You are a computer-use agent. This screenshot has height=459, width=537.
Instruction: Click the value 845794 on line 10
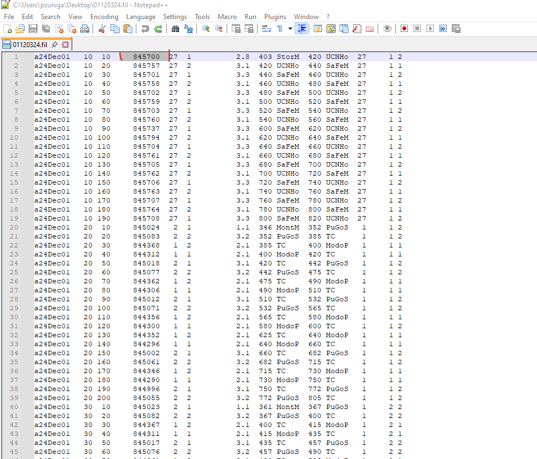(x=146, y=137)
